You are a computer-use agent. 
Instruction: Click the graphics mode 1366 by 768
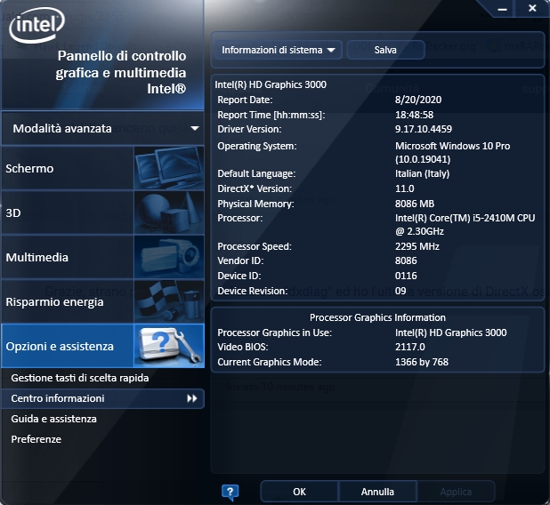[422, 362]
